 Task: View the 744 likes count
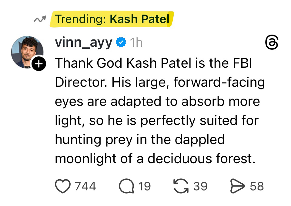click(85, 186)
